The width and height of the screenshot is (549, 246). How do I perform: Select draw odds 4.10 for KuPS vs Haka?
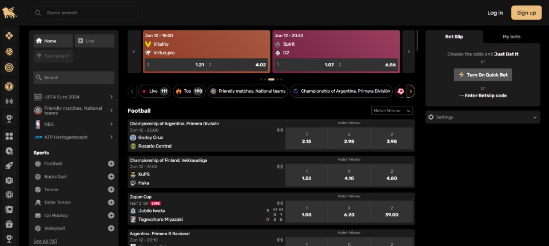click(349, 175)
